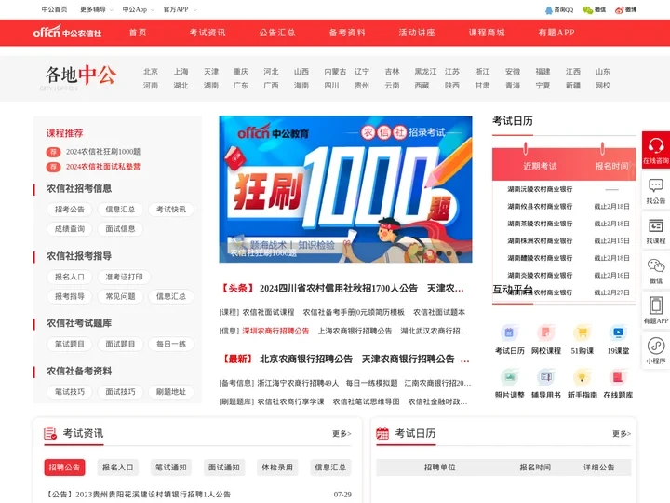Select the 笔试通知 tab
Image resolution: width=670 pixels, height=503 pixels.
[x=171, y=468]
